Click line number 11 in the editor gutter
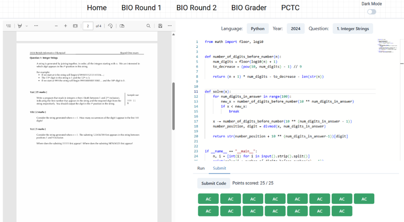404x222 pixels. click(196, 91)
